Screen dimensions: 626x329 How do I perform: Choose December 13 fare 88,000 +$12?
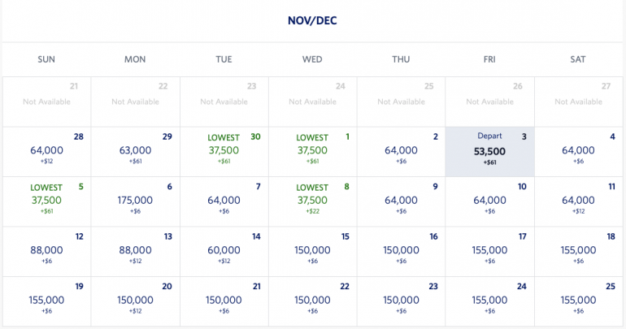(135, 250)
